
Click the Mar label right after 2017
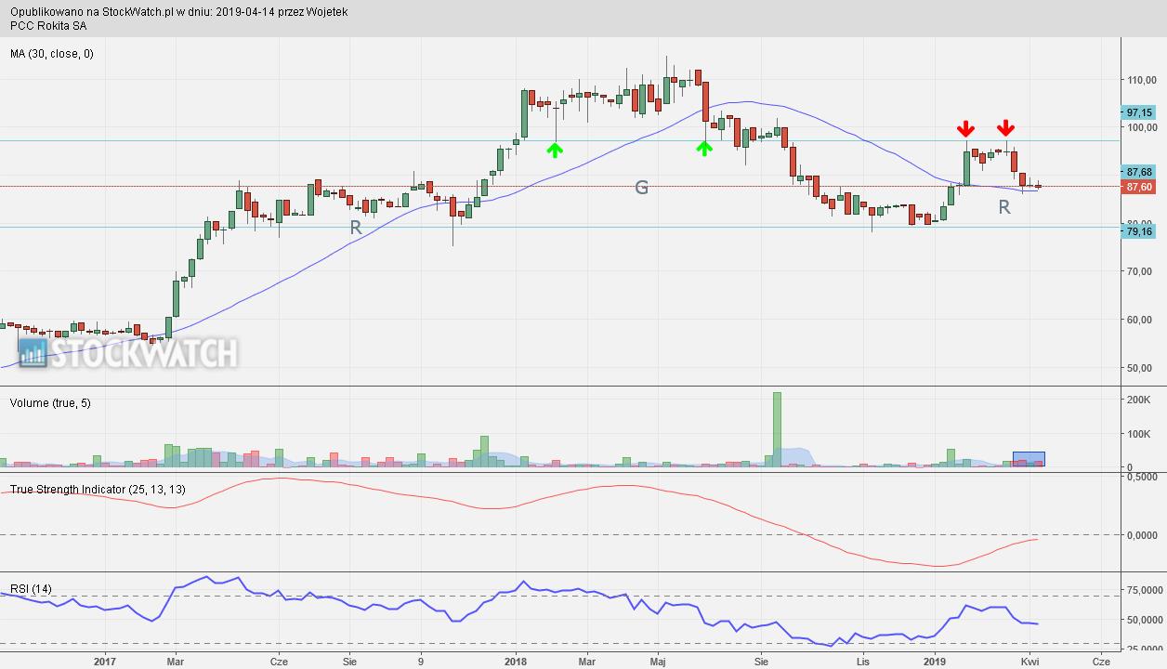174,662
